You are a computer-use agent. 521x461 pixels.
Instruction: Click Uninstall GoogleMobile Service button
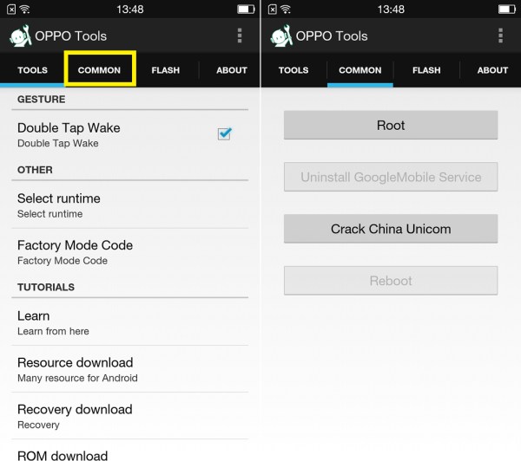[x=391, y=177]
